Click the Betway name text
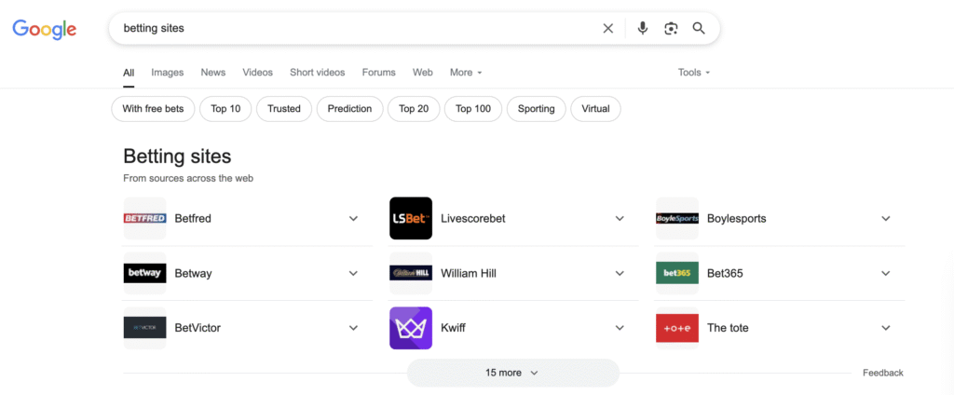This screenshot has width=954, height=395. pyautogui.click(x=193, y=273)
